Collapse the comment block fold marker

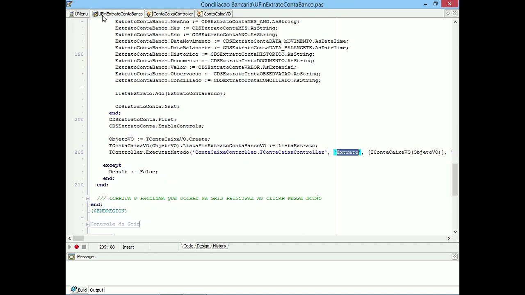coord(87,198)
